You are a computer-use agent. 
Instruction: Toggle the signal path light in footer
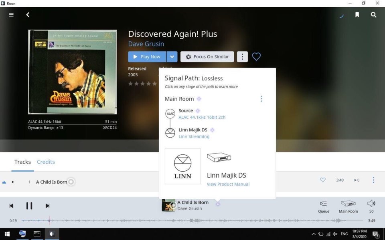point(218,204)
